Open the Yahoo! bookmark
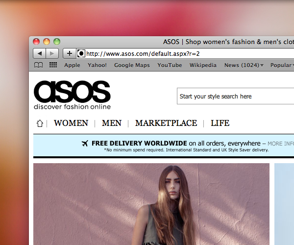Image resolution: width=294 pixels, height=245 pixels. coord(97,65)
